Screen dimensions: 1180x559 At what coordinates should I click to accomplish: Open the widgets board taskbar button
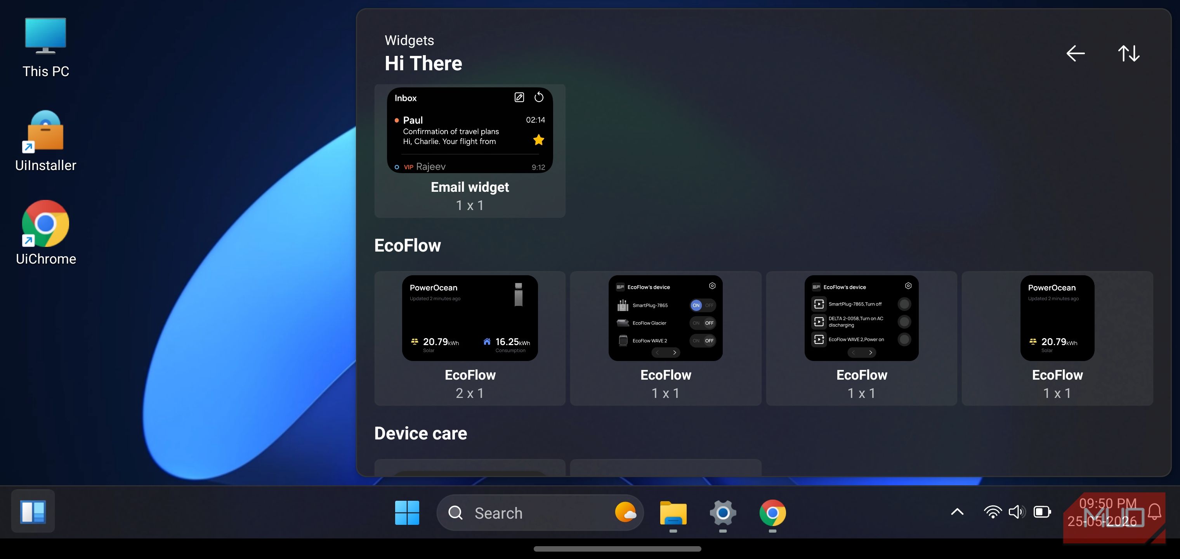click(x=33, y=511)
